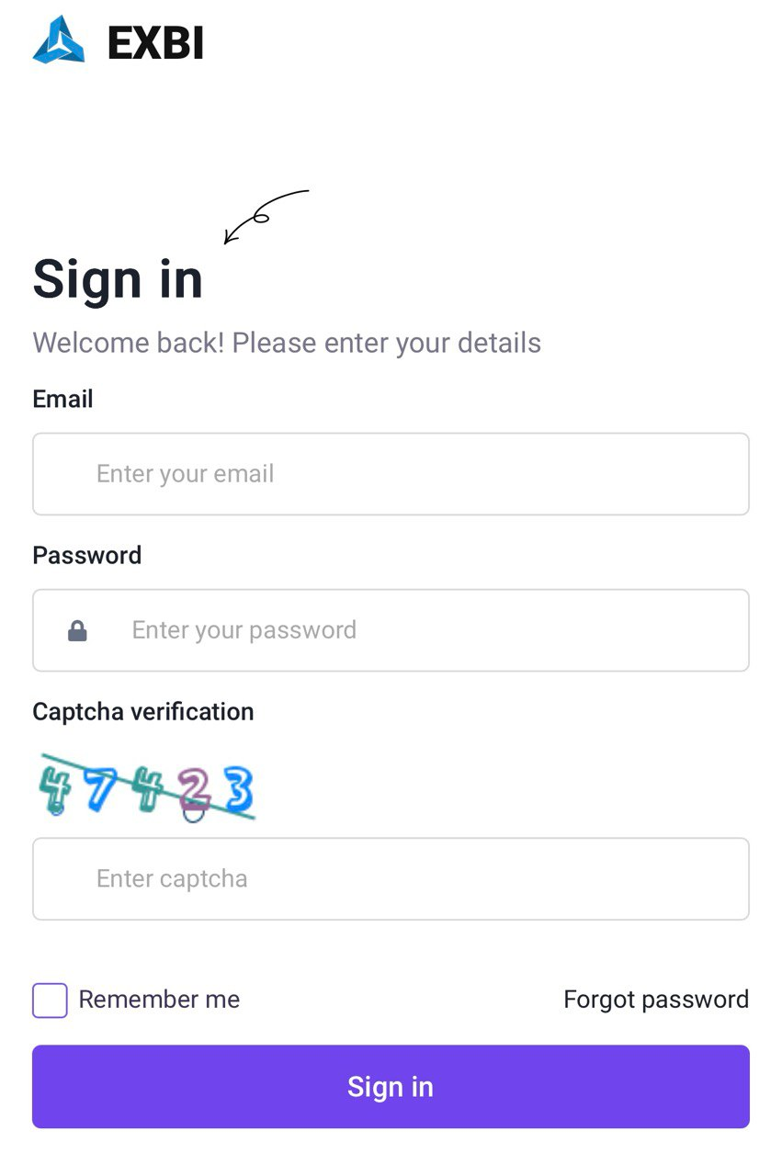The width and height of the screenshot is (782, 1176).
Task: Click the blue digit 3 ending captcha
Action: pyautogui.click(x=238, y=788)
